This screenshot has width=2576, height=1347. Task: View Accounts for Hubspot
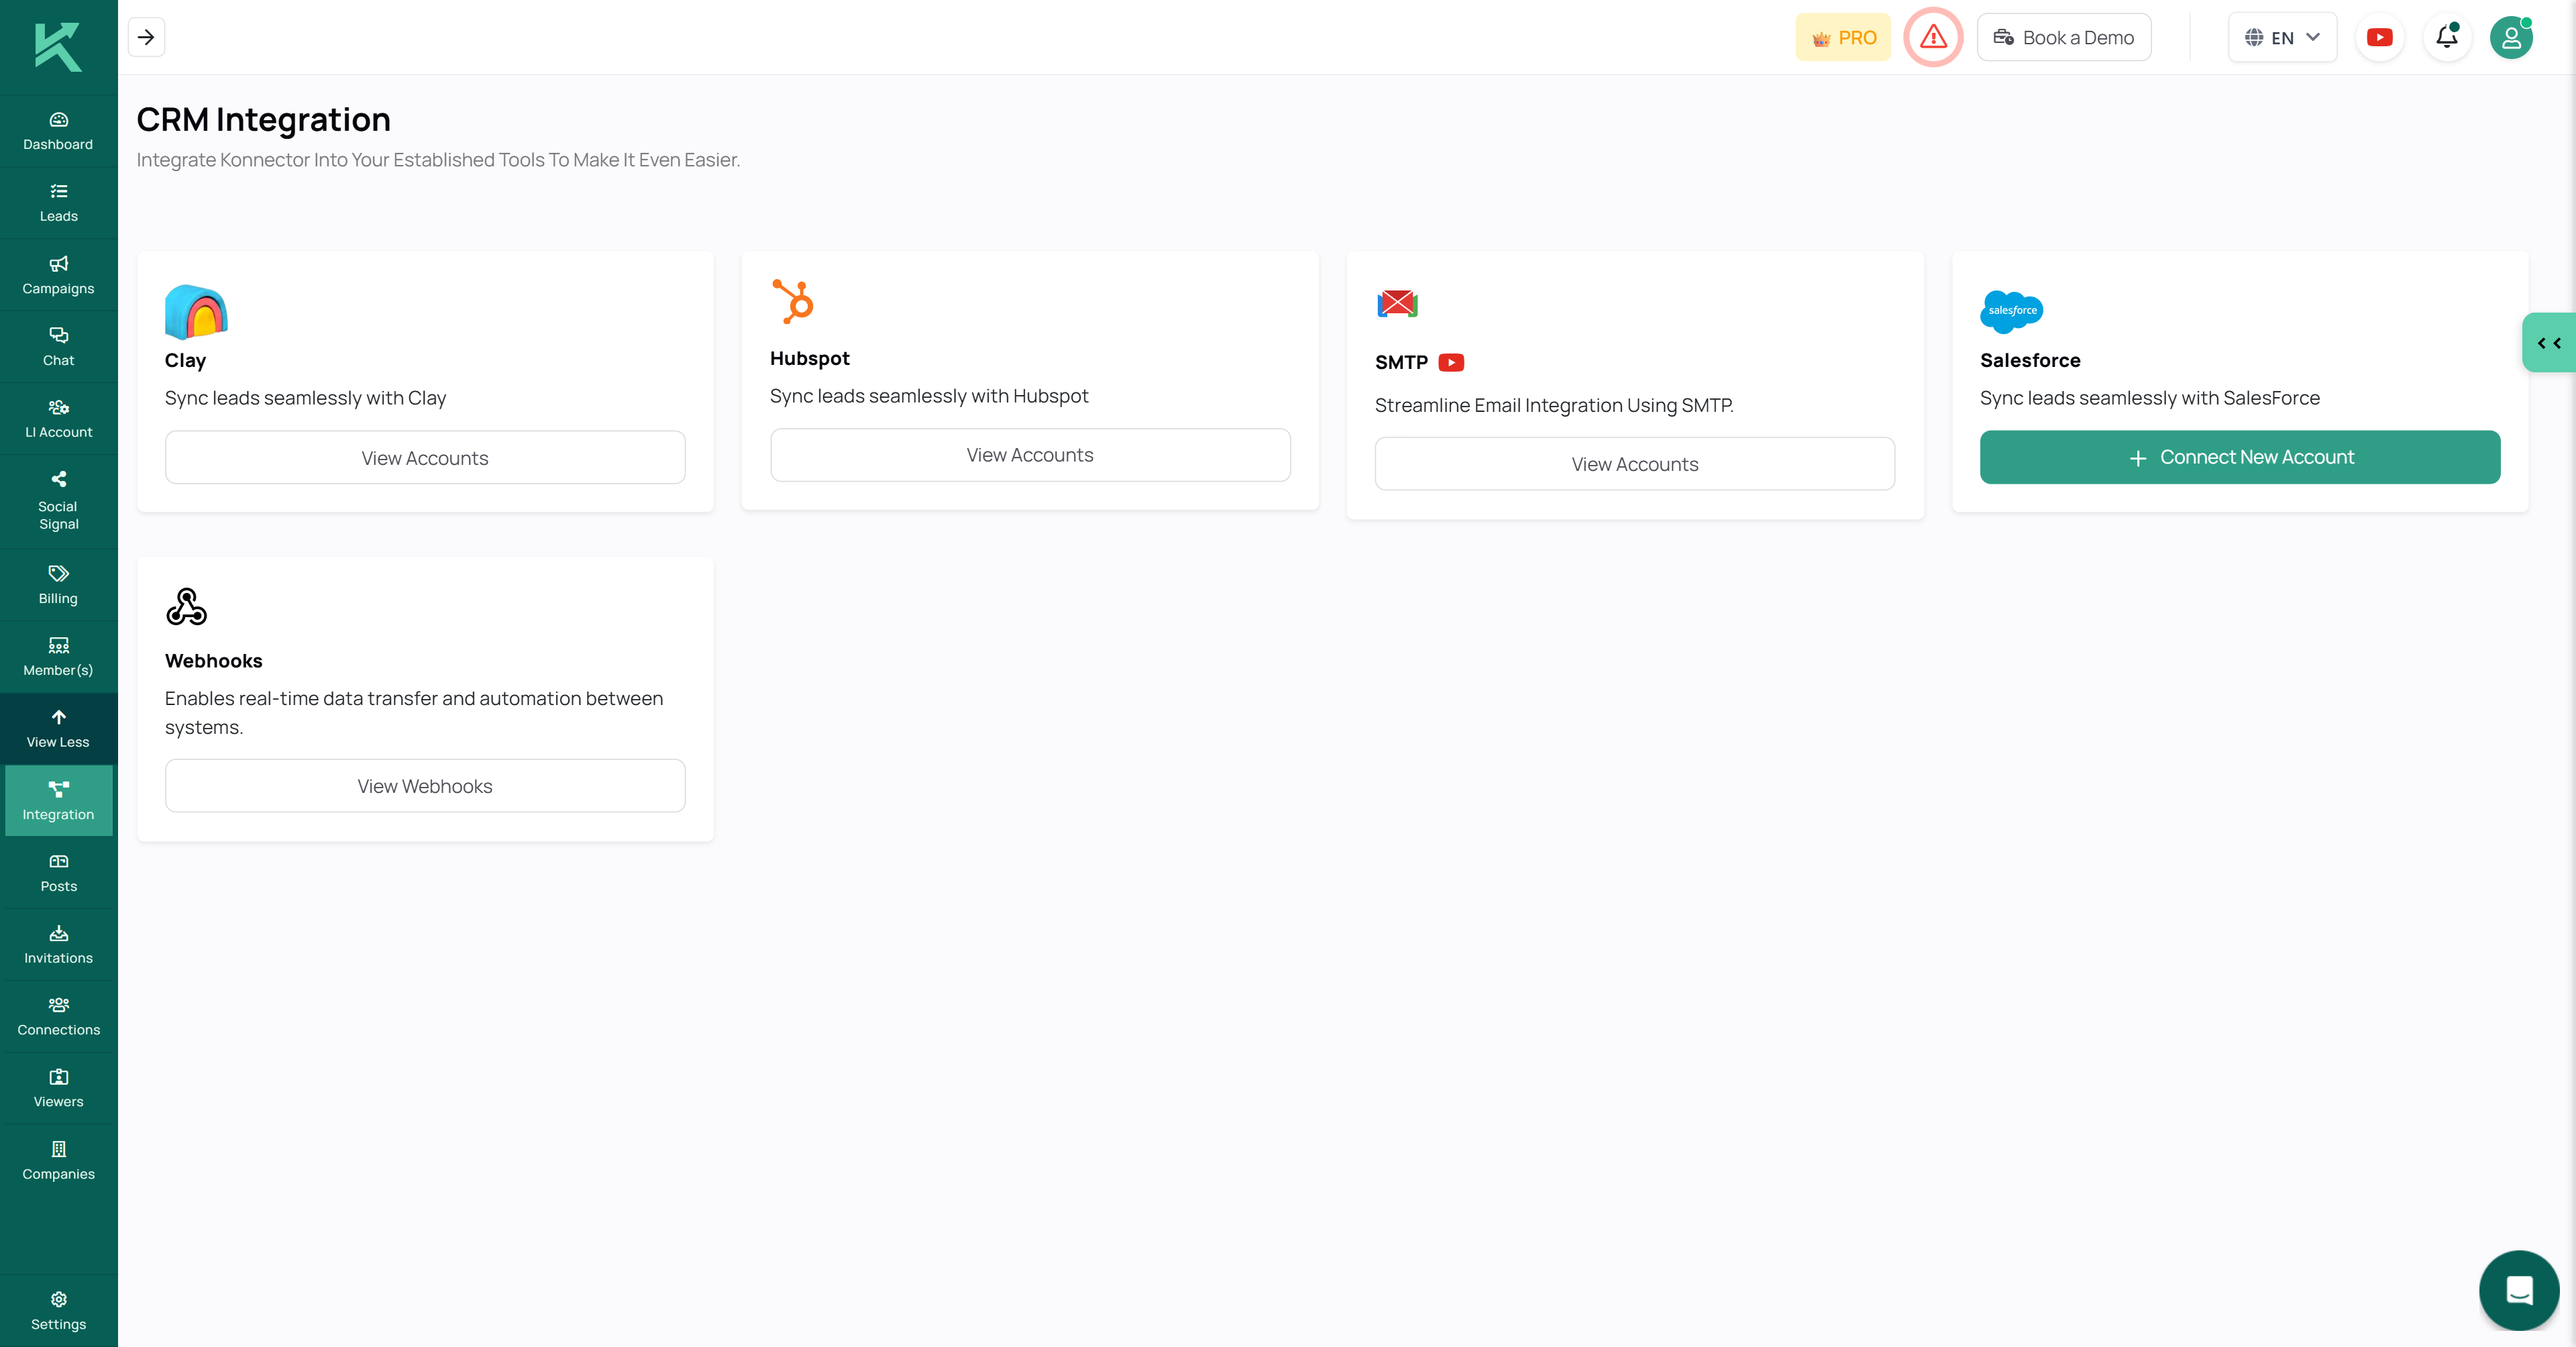[x=1029, y=455]
